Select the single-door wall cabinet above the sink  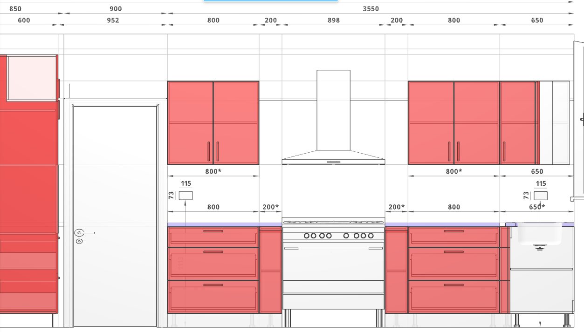click(517, 123)
